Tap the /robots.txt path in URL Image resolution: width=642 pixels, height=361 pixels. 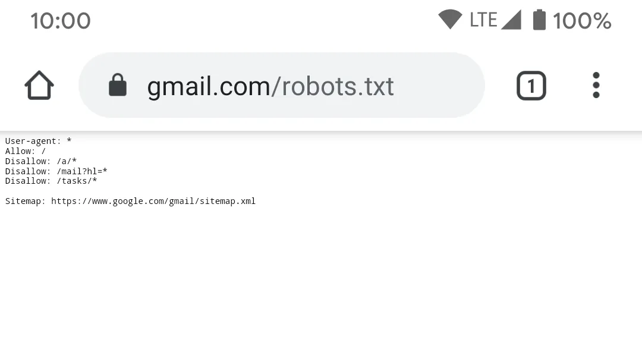(332, 86)
